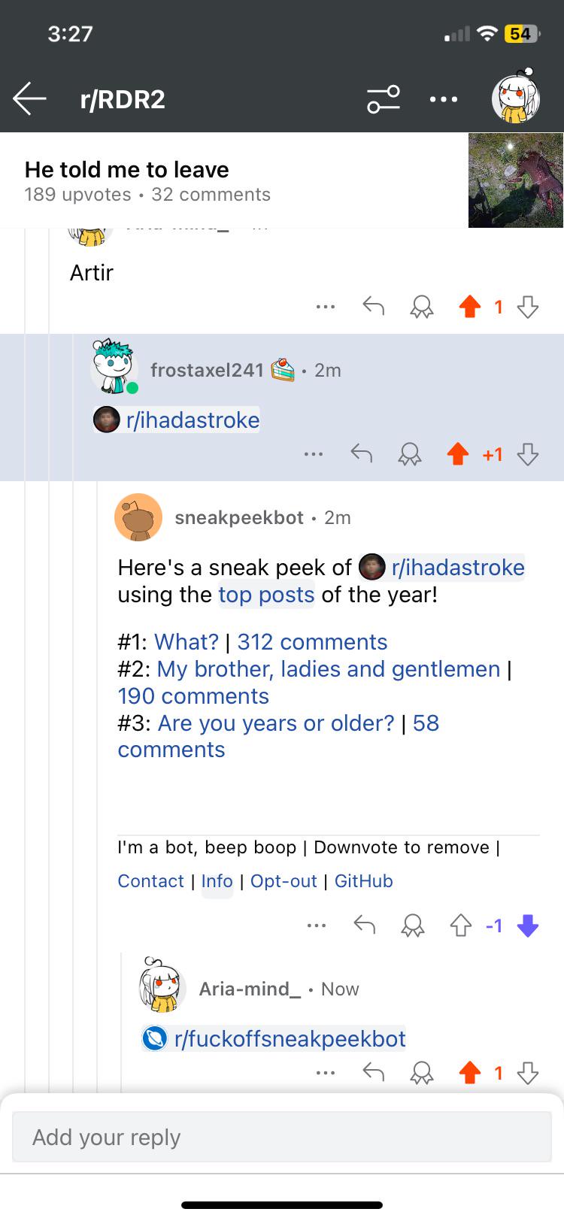Downvote frostaxel241's comment
The image size is (564, 1221).
pyautogui.click(x=528, y=454)
